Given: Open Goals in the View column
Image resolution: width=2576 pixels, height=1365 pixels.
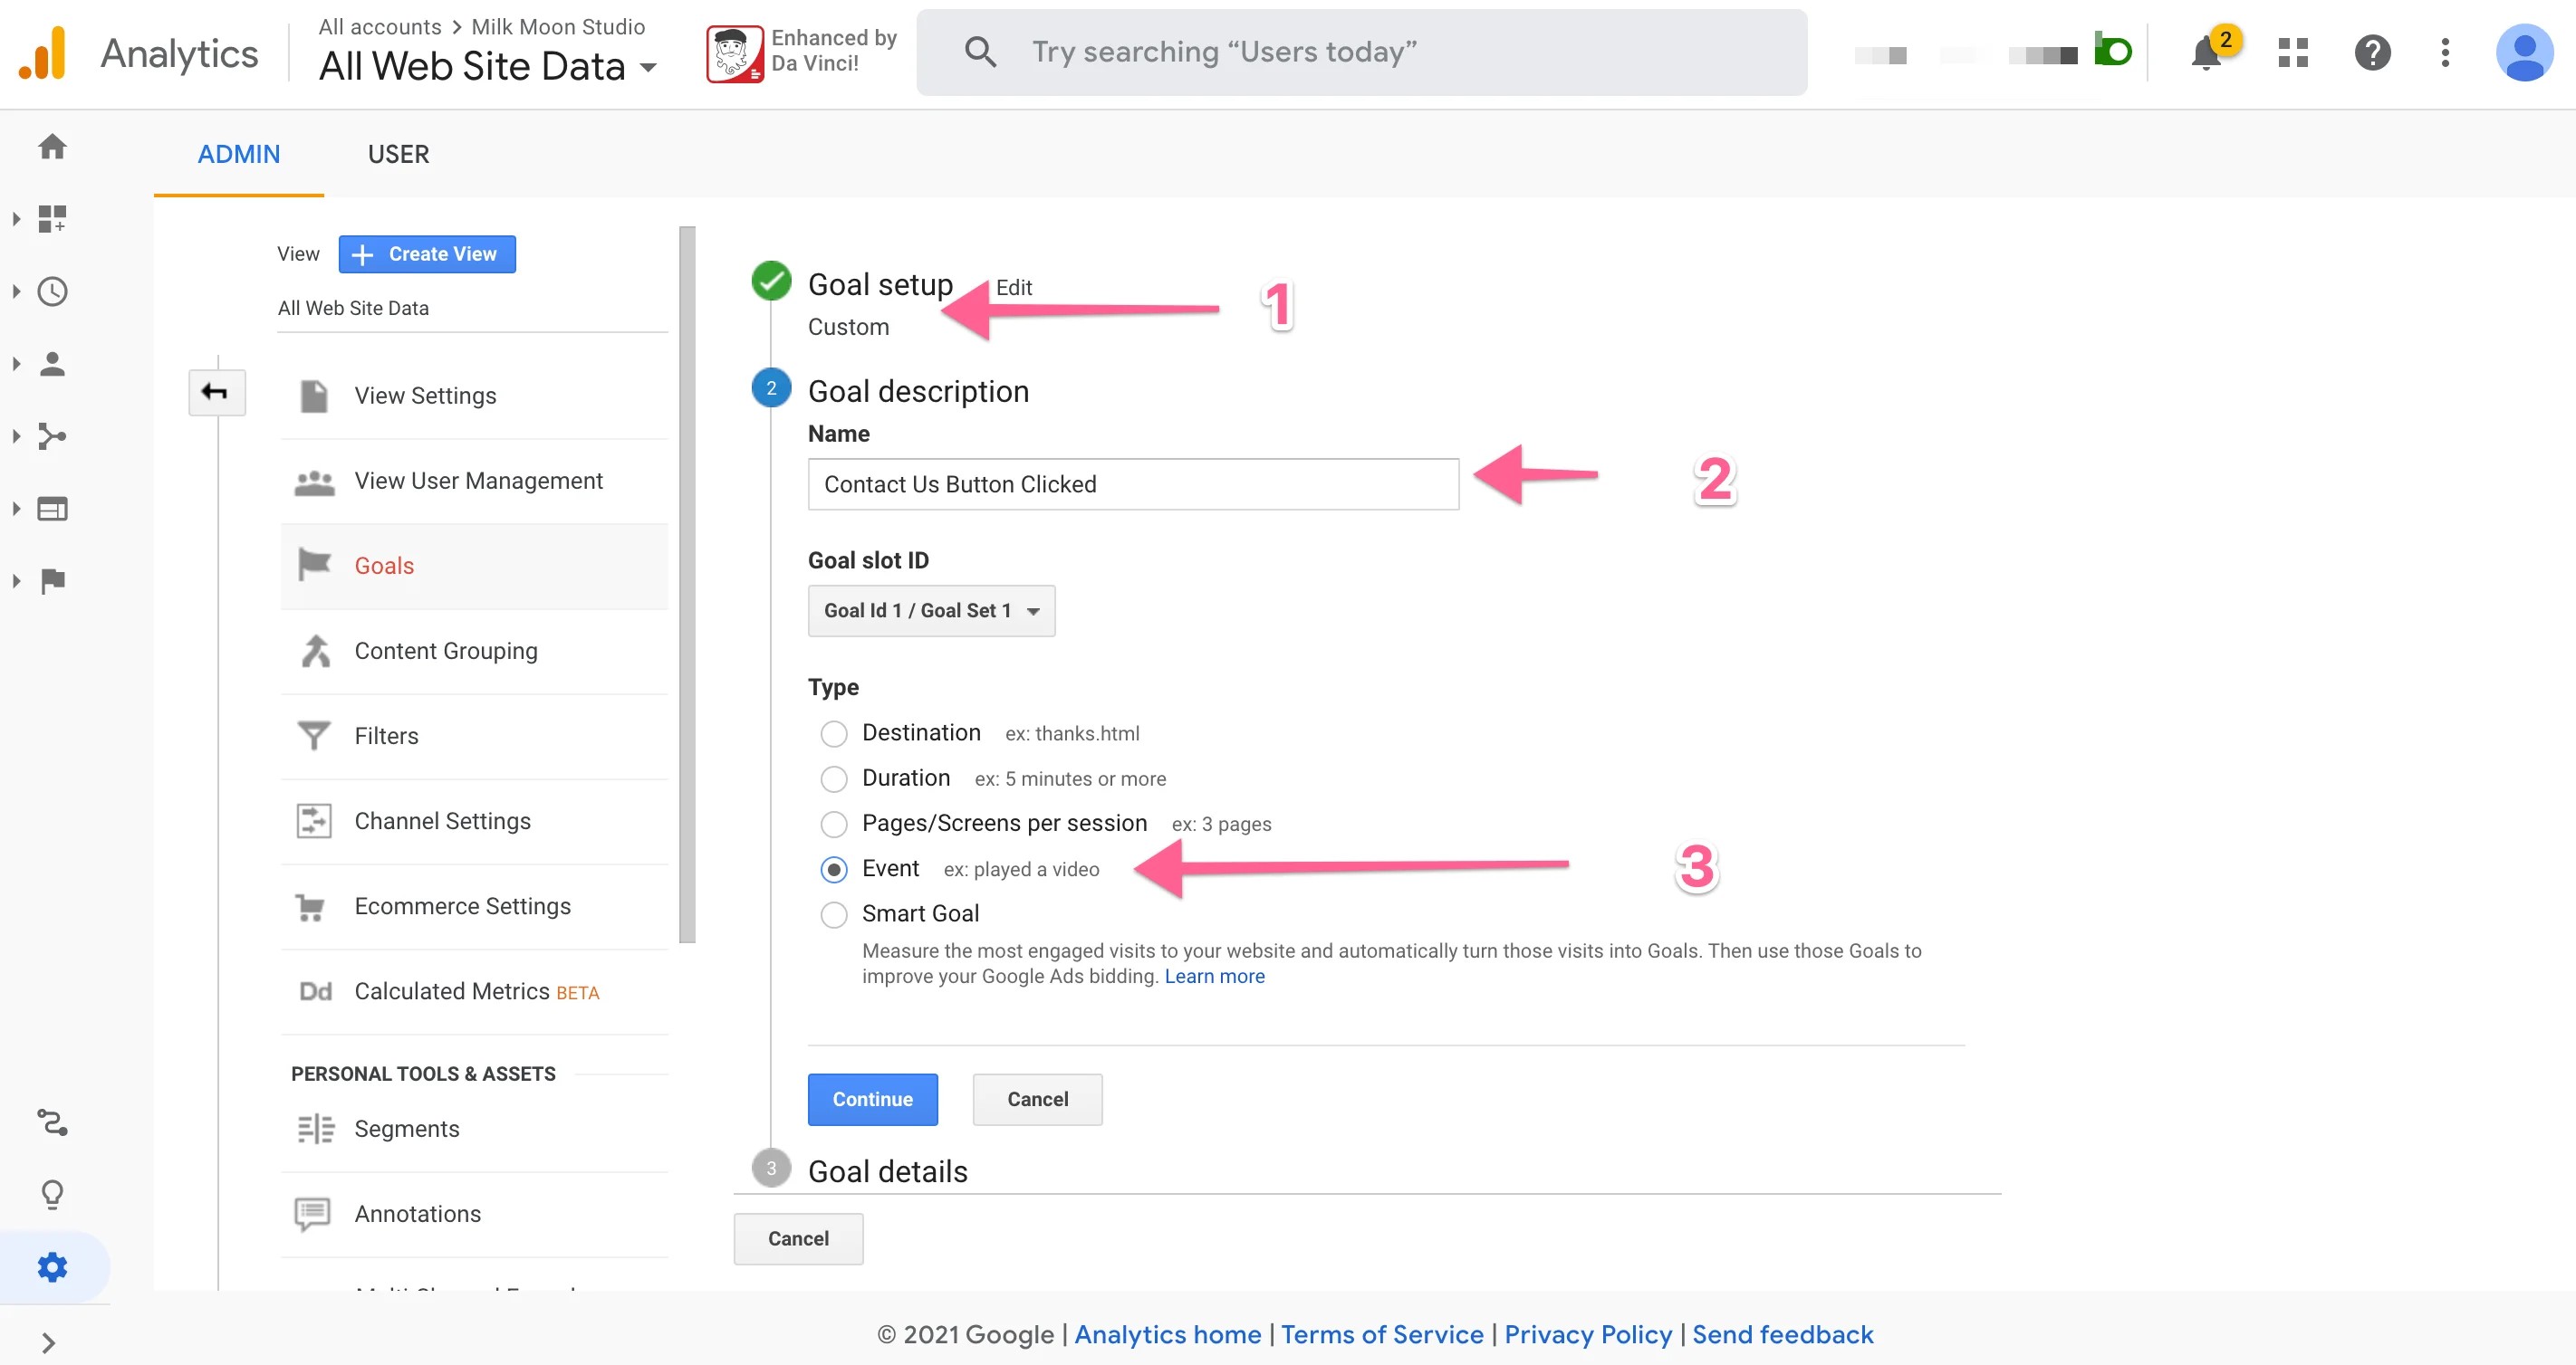Looking at the screenshot, I should [383, 565].
